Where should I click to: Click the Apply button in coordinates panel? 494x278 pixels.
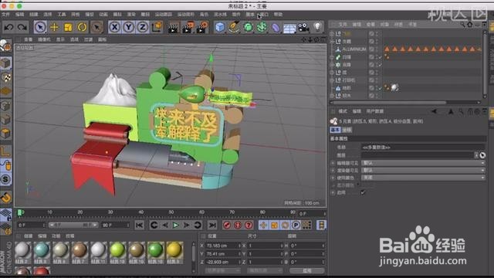pyautogui.click(x=307, y=271)
